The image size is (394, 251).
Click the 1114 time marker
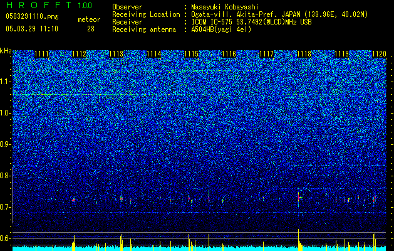154,54
